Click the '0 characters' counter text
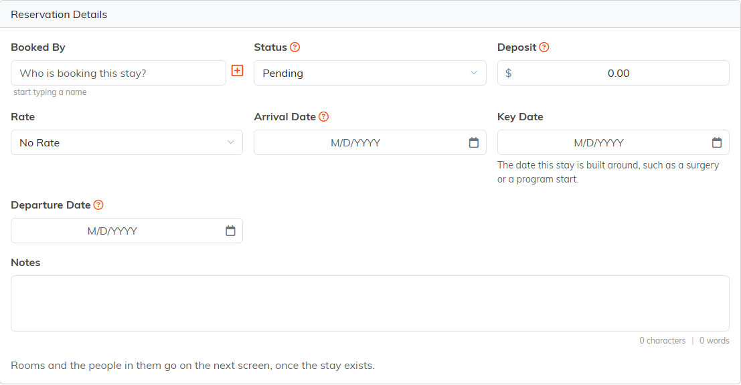 click(x=662, y=341)
